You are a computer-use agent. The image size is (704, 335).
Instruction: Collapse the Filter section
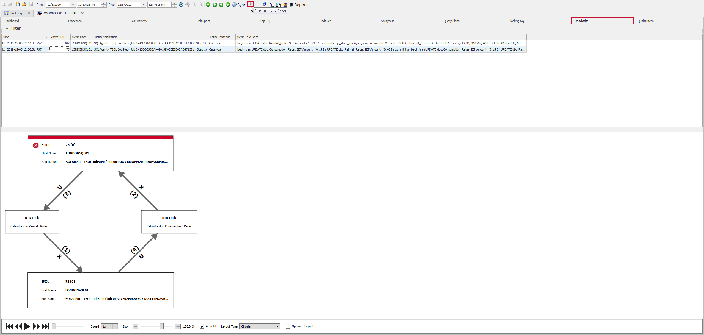pyautogui.click(x=7, y=28)
